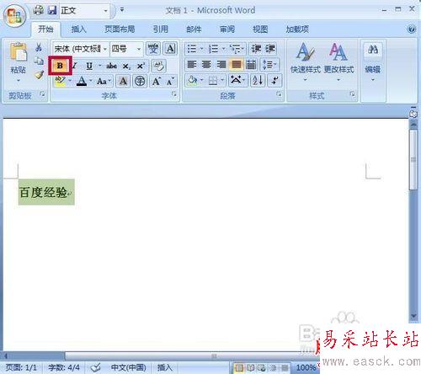Open the 段落 paragraph dialog launcher

(x=279, y=94)
